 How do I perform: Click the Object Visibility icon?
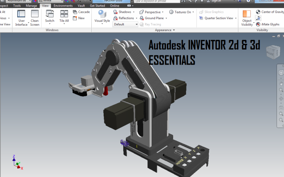click(247, 14)
